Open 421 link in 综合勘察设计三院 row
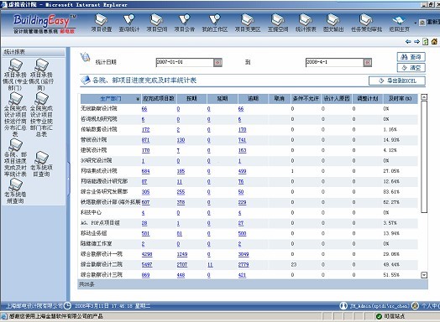The width and height of the screenshot is (440, 322). (x=242, y=275)
